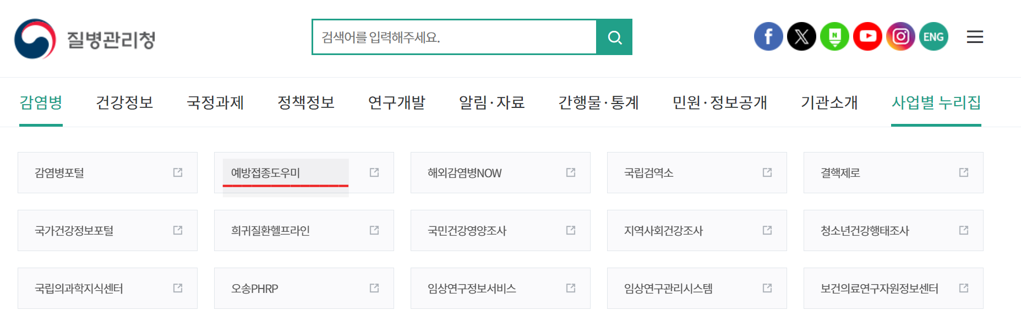Click the 질병관리청 logo
The height and width of the screenshot is (310, 1021).
(x=85, y=39)
